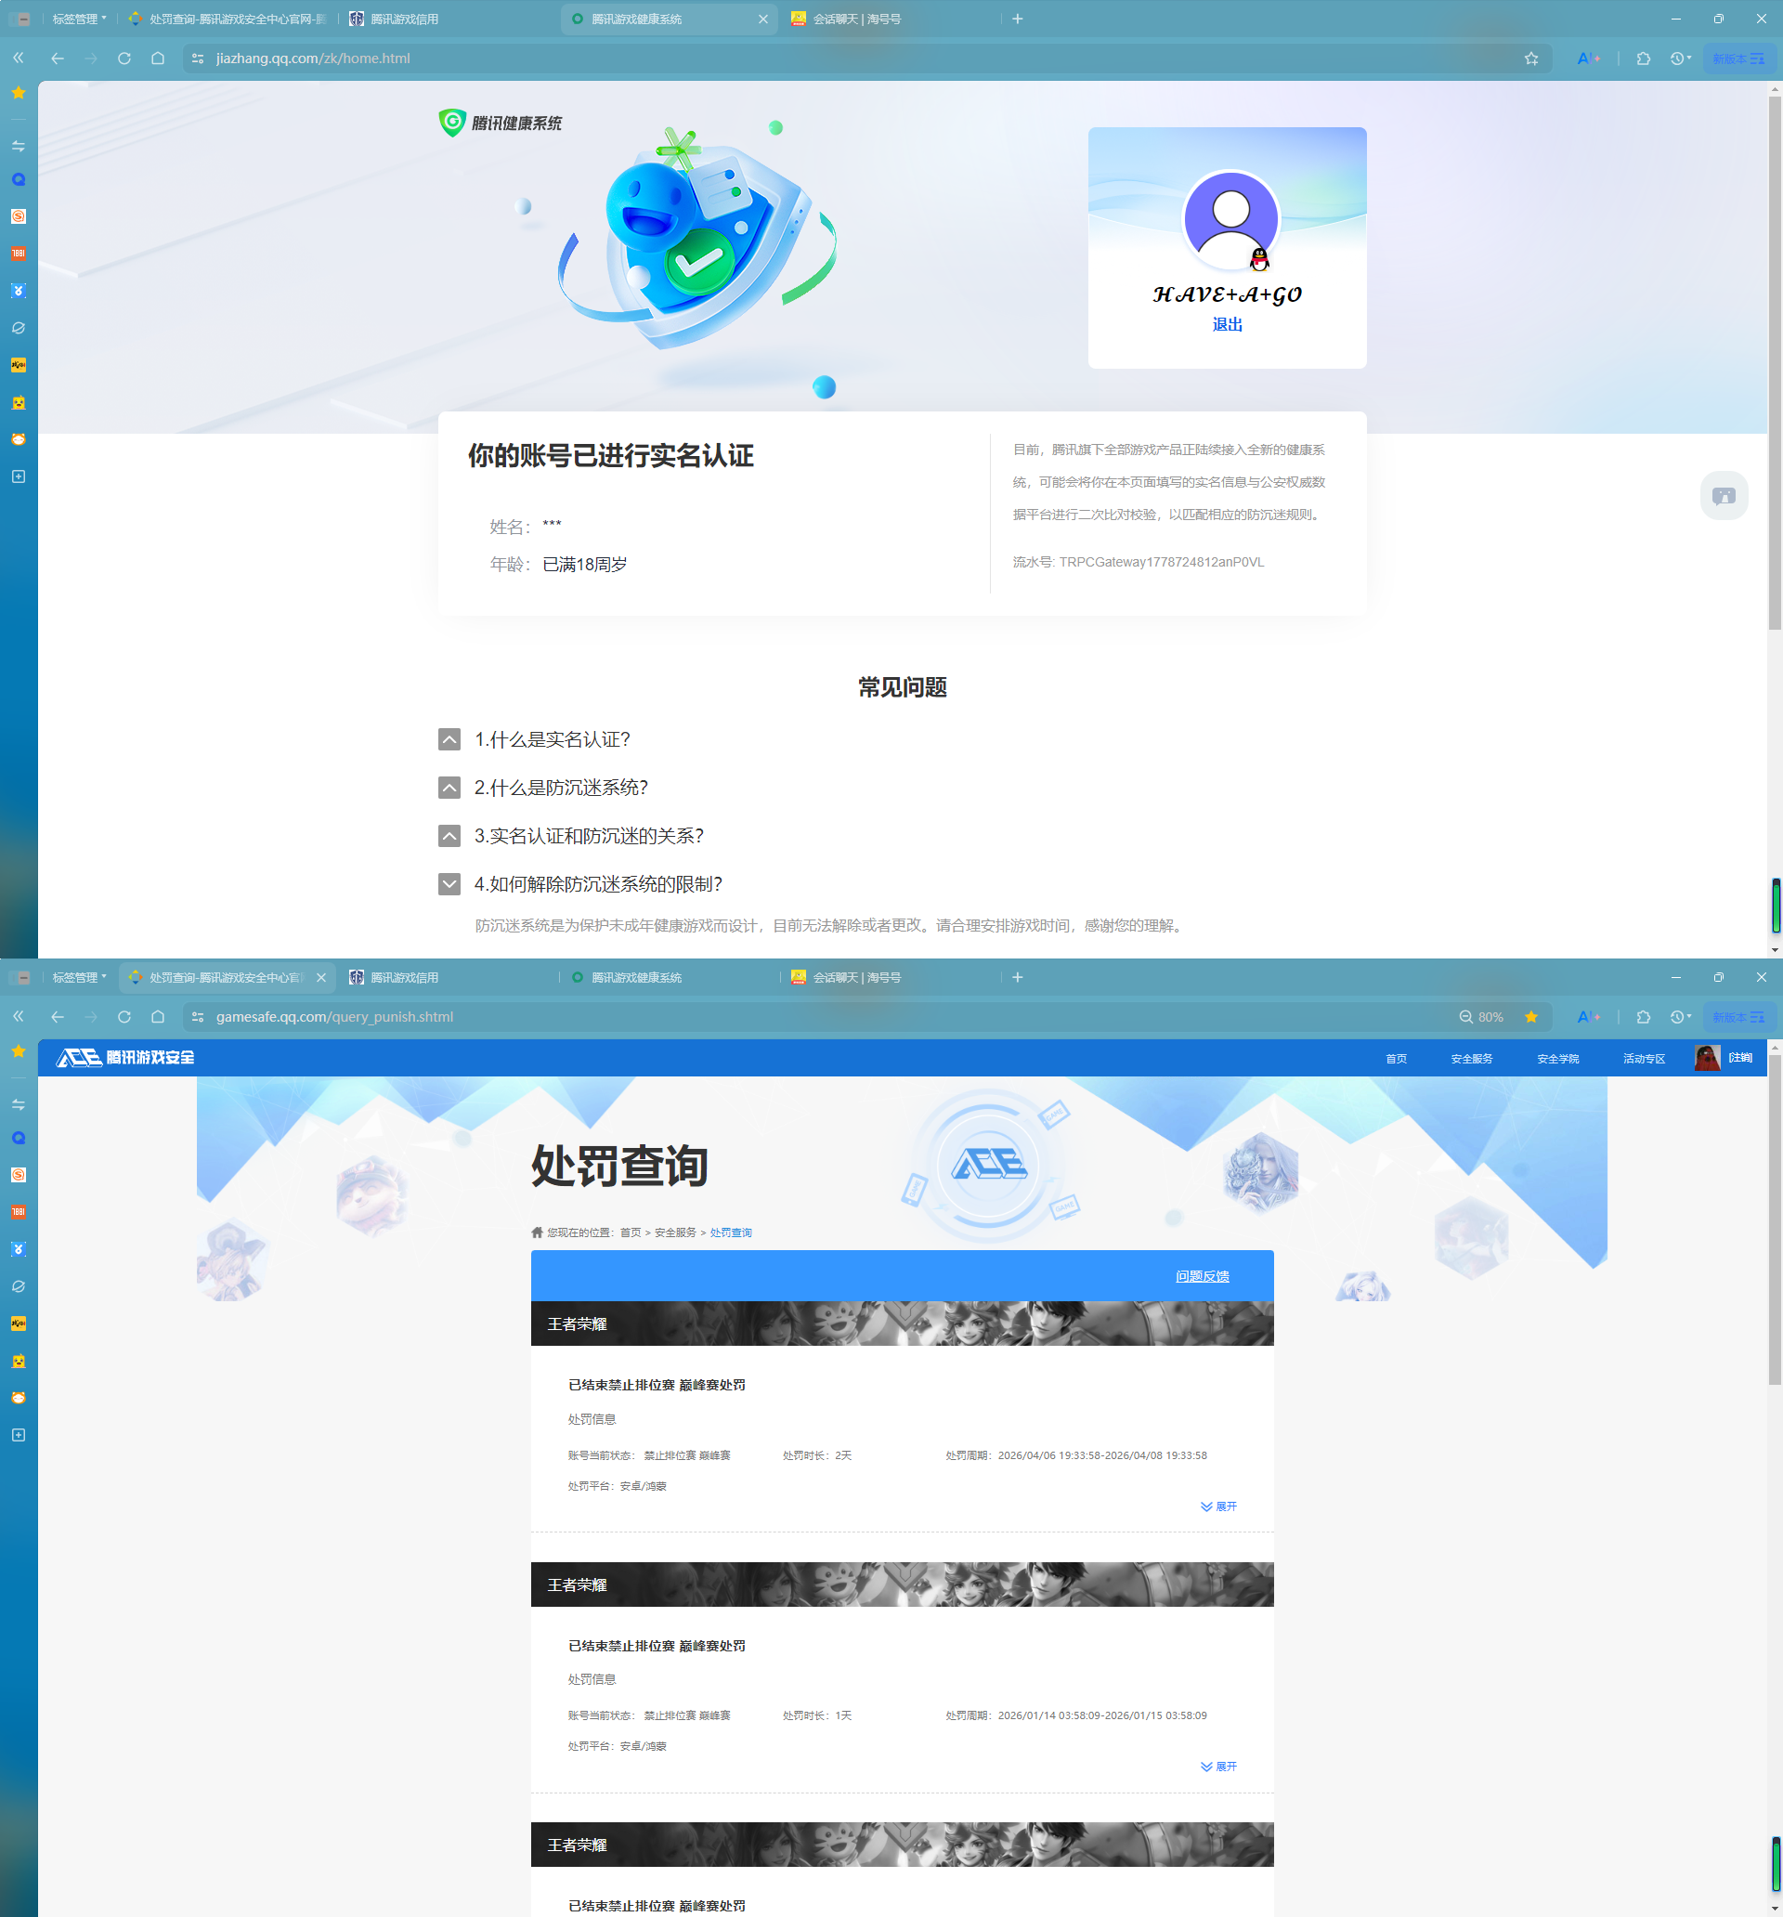The height and width of the screenshot is (1917, 1783).
Task: Open the favorites star in the jiazhang.qq.com window sidebar
Action: pyautogui.click(x=19, y=93)
